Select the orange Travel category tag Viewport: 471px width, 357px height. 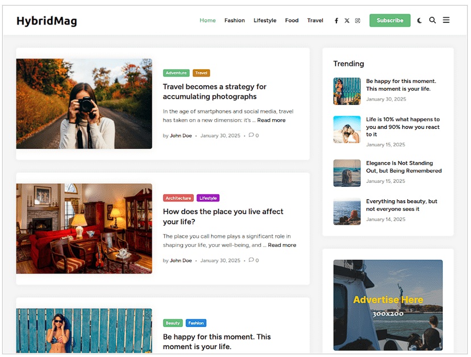point(201,73)
